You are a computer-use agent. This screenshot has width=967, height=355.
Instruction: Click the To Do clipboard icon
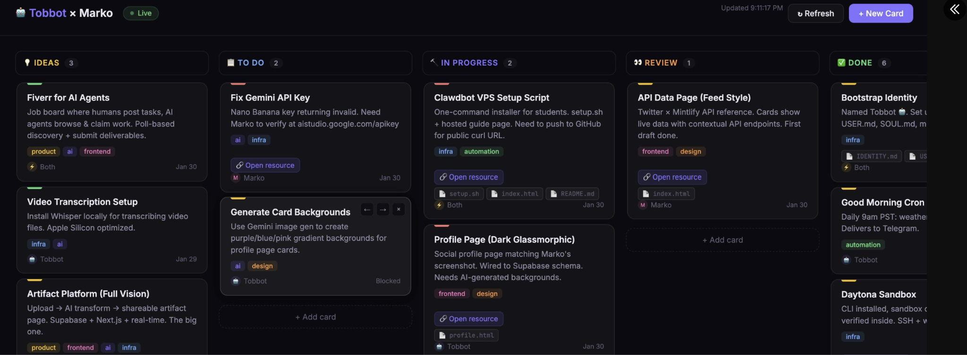(231, 63)
